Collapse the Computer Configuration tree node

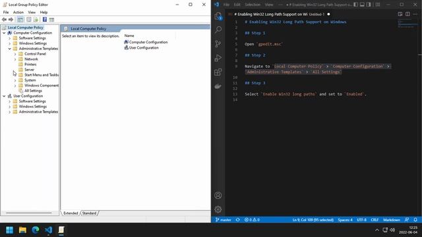pos(4,33)
